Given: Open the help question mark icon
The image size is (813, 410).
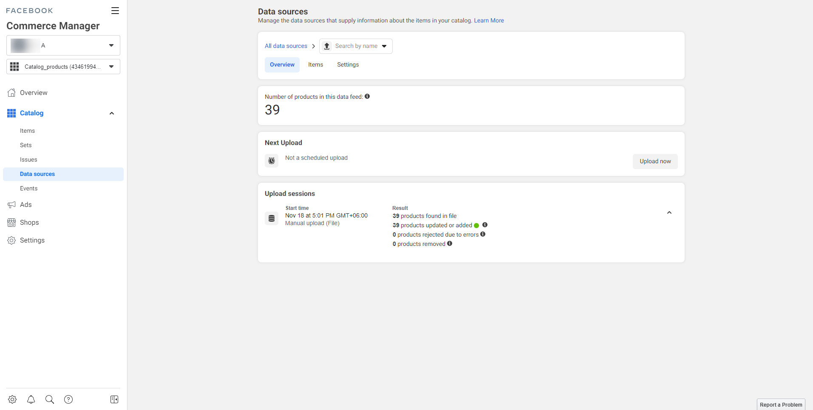Looking at the screenshot, I should pos(68,399).
